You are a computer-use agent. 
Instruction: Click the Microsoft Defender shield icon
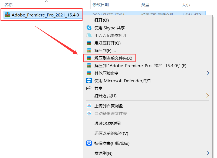pos(89,81)
